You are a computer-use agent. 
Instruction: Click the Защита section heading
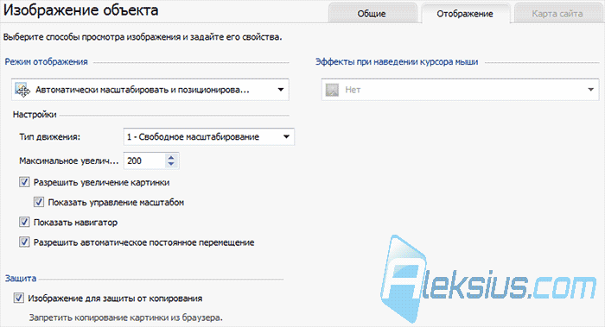pos(21,278)
